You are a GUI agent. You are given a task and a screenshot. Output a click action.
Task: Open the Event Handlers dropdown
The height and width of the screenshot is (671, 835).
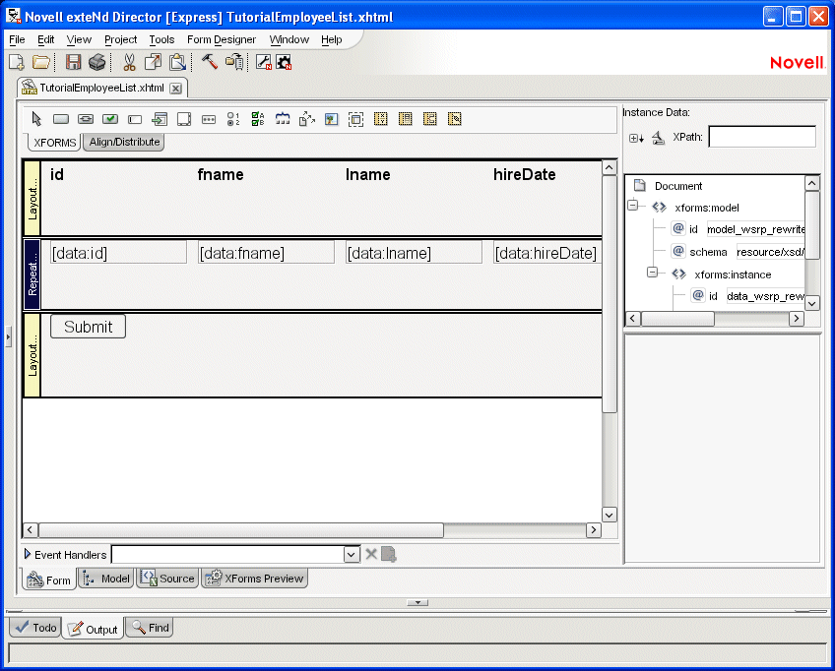click(352, 555)
